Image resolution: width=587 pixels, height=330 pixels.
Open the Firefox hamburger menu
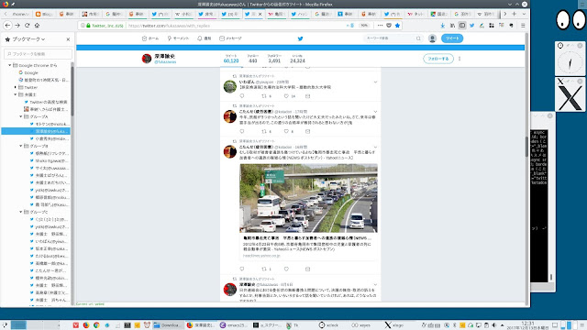523,26
